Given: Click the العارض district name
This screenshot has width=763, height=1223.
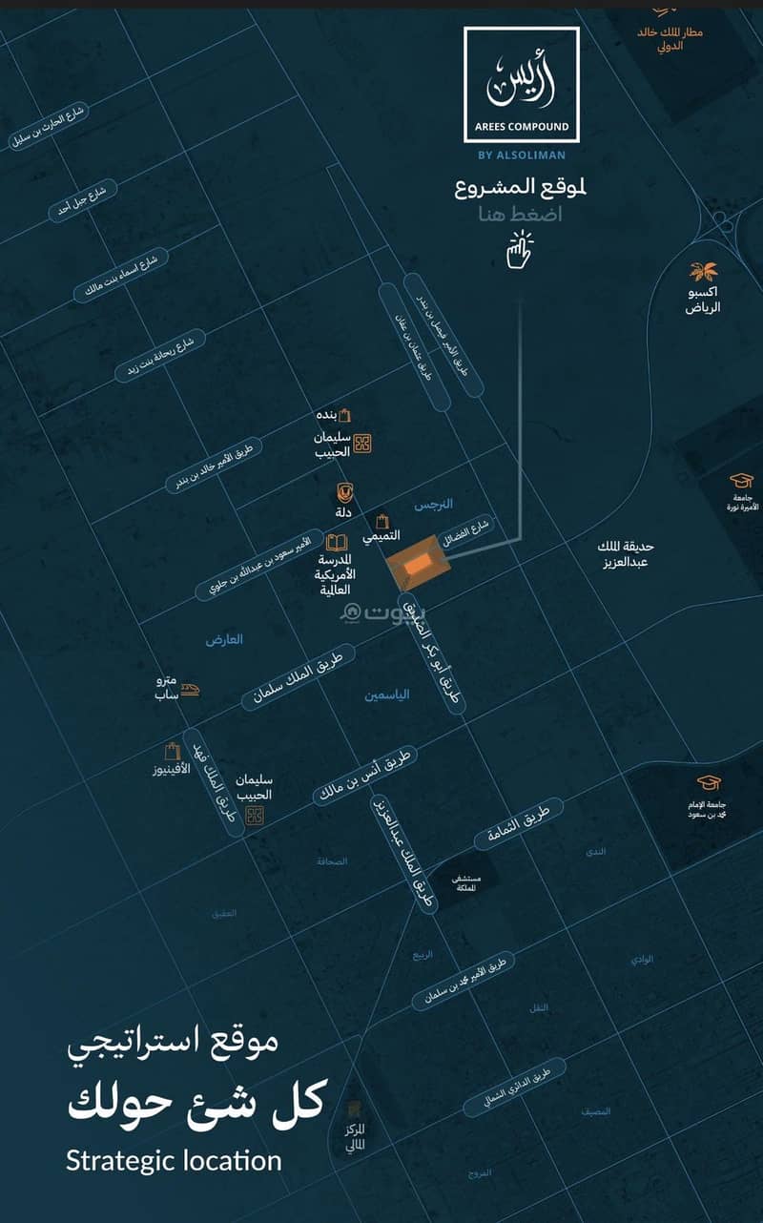Looking at the screenshot, I should [224, 640].
